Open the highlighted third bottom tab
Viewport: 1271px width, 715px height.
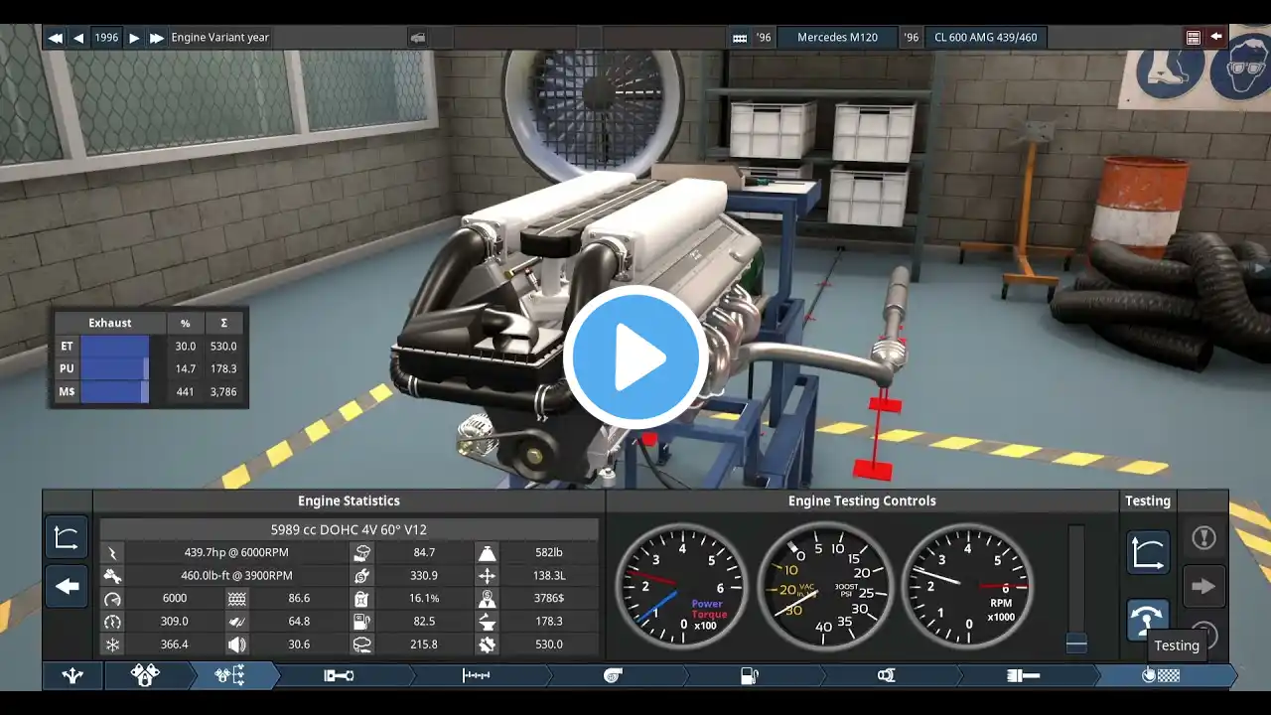pyautogui.click(x=231, y=675)
